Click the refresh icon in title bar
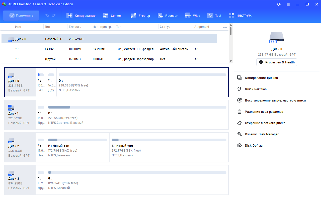This screenshot has width=321, height=203. click(278, 4)
